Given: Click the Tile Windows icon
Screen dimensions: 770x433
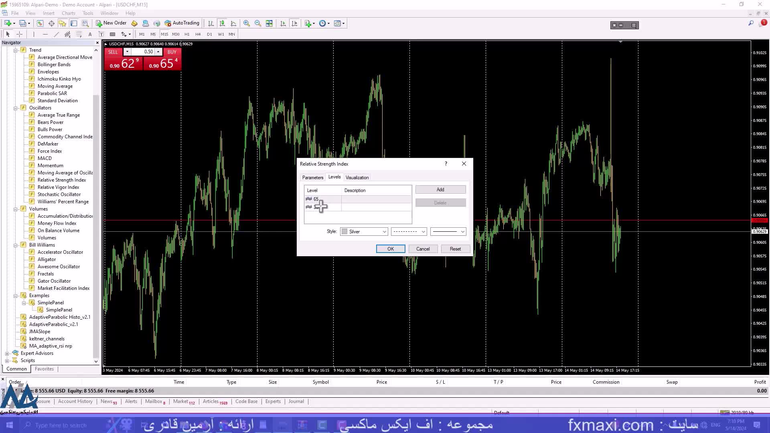Looking at the screenshot, I should point(269,23).
